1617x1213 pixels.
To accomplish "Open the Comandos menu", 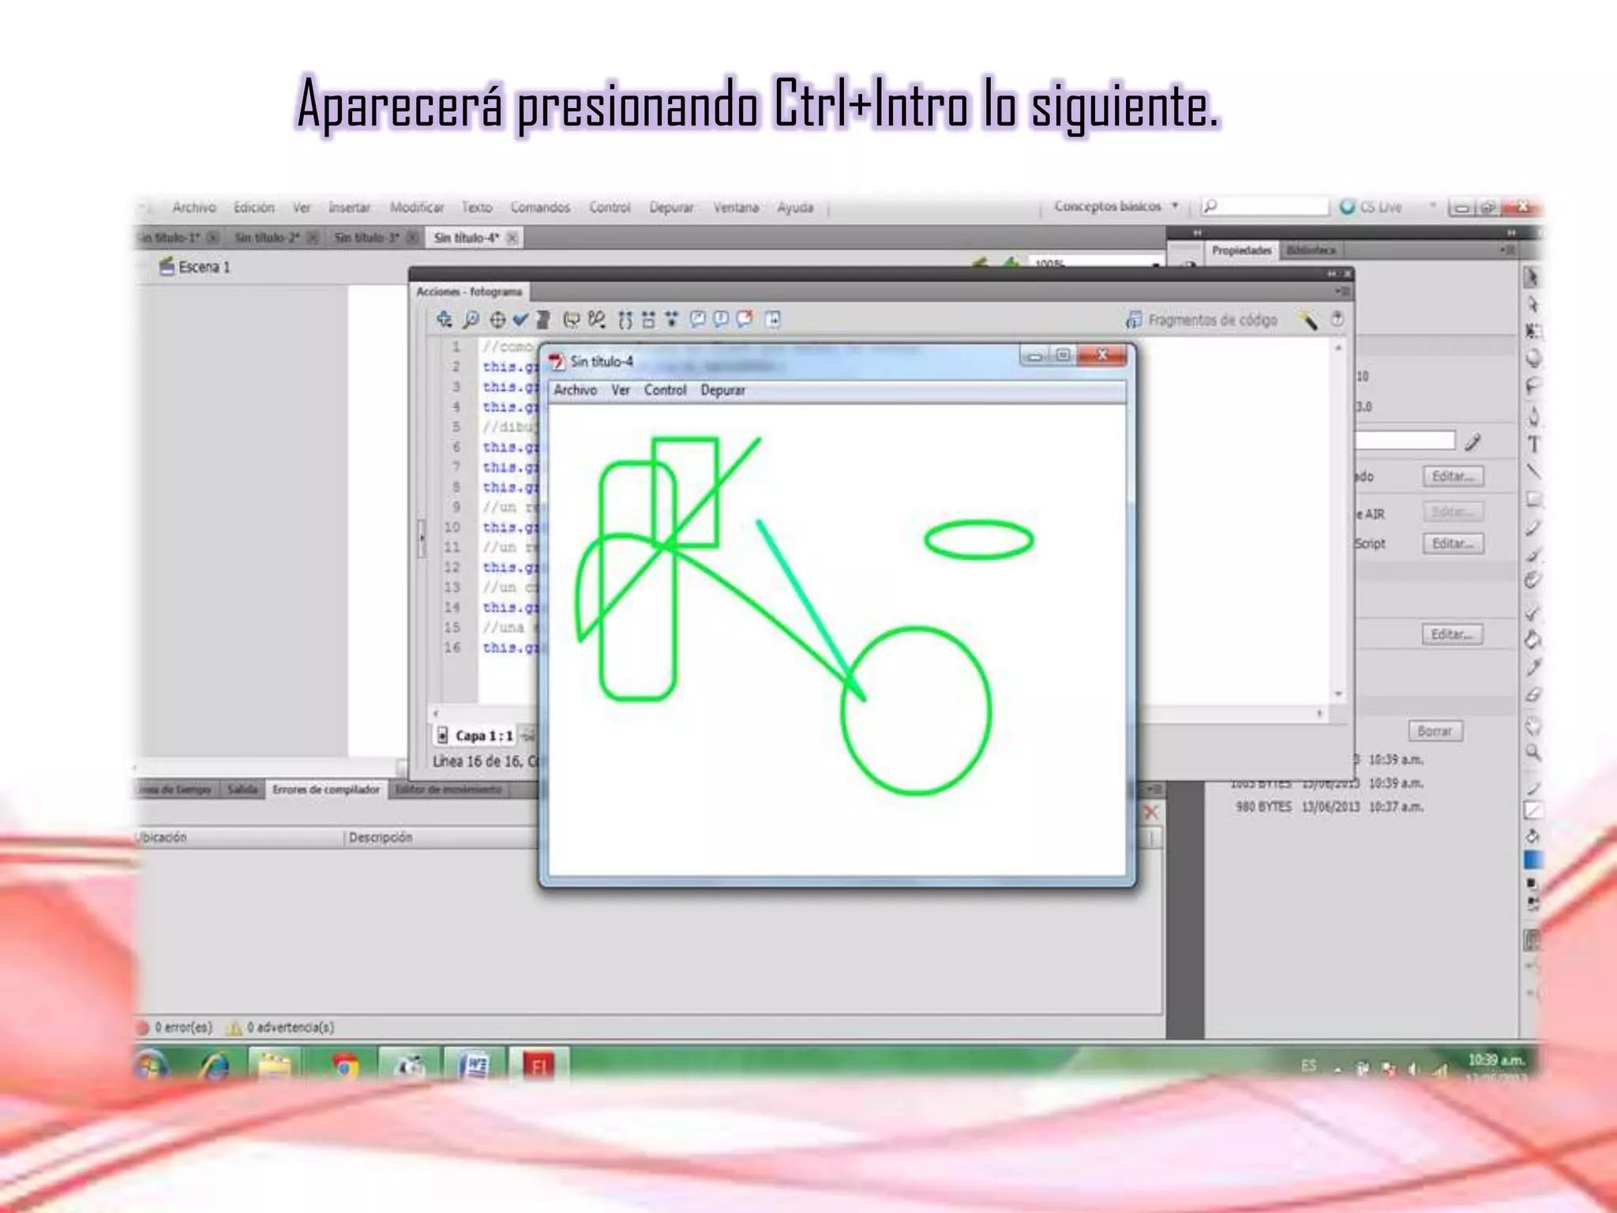I will [x=540, y=207].
